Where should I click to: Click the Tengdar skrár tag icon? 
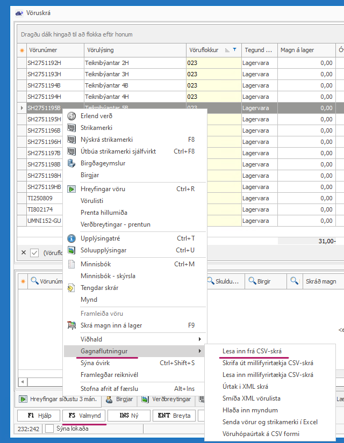coord(71,288)
